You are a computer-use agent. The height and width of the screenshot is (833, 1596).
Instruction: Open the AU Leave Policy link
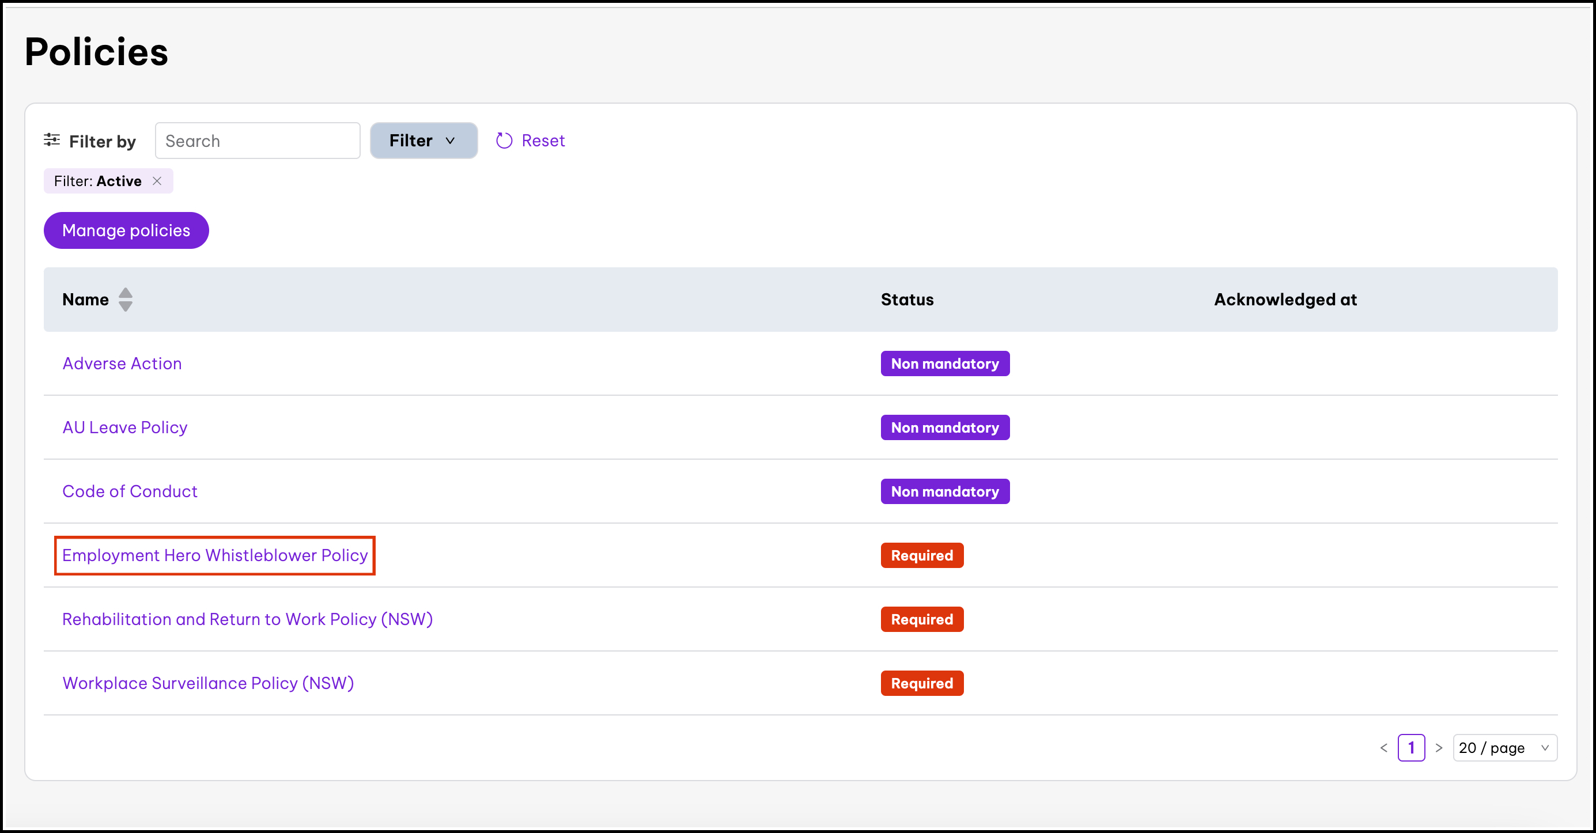tap(124, 427)
